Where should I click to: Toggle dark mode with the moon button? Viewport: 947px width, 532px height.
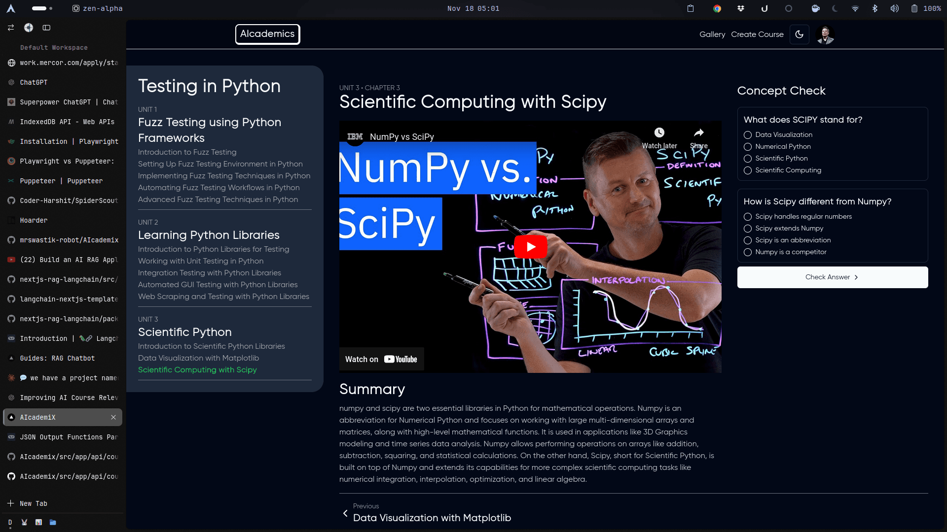point(799,34)
